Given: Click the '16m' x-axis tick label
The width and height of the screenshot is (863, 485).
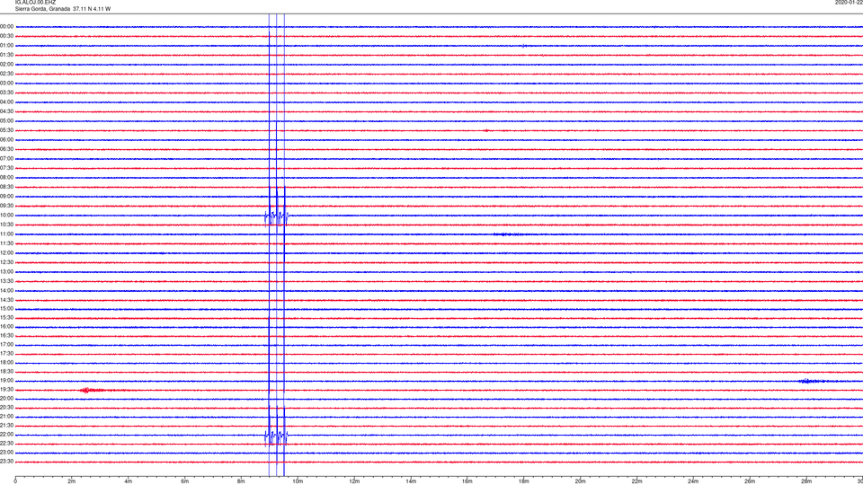Looking at the screenshot, I should (467, 481).
